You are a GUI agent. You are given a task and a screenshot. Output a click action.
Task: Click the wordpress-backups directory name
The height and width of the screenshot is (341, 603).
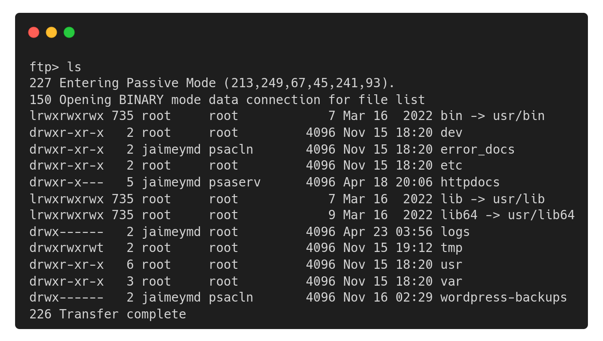[504, 297]
